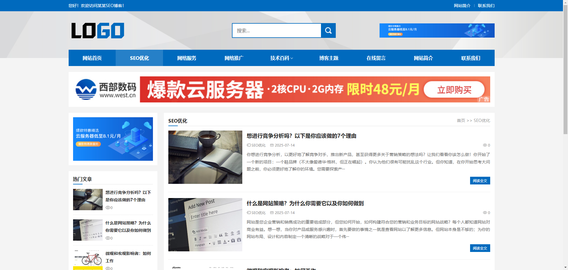
Task: Click the view count eye icon on first article
Action: 485,145
